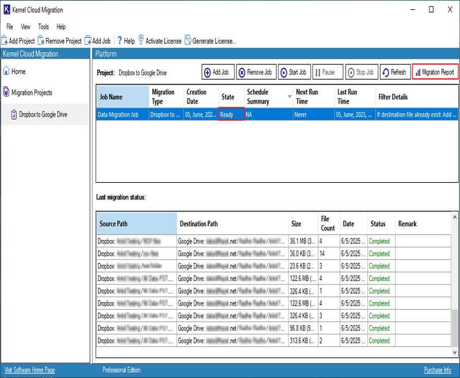The height and width of the screenshot is (378, 460).
Task: Click the Generate License icon
Action: pos(188,40)
